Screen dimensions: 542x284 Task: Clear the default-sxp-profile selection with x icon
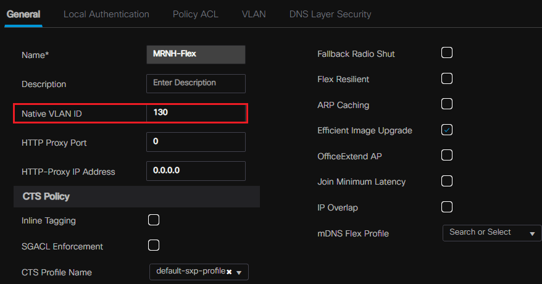[229, 272]
